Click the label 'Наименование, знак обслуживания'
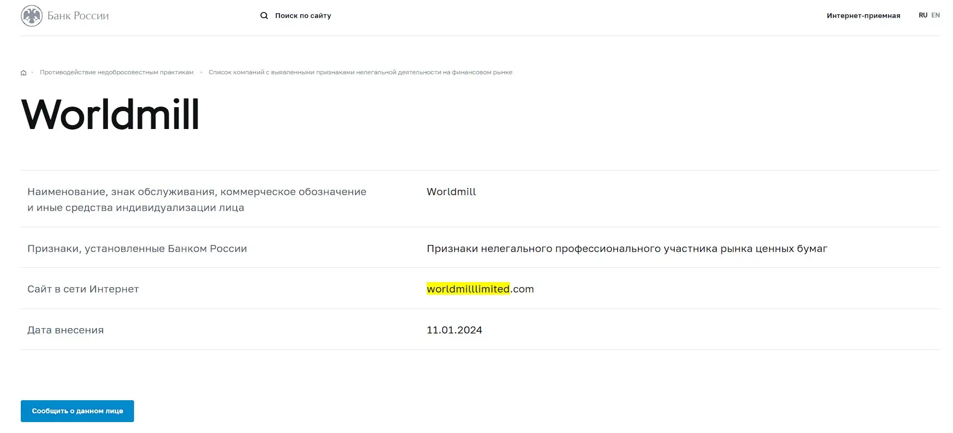Viewport: 953px width, 433px height. [197, 200]
